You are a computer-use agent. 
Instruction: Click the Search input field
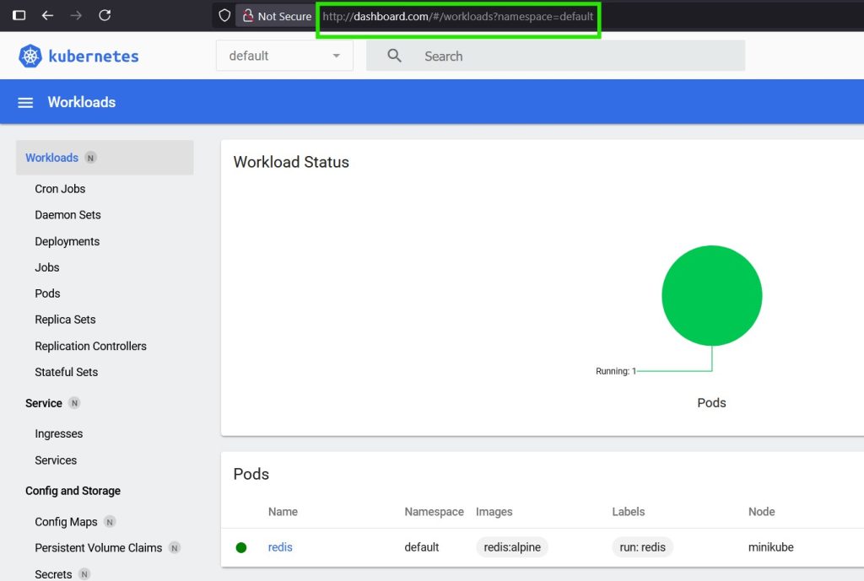tap(555, 56)
